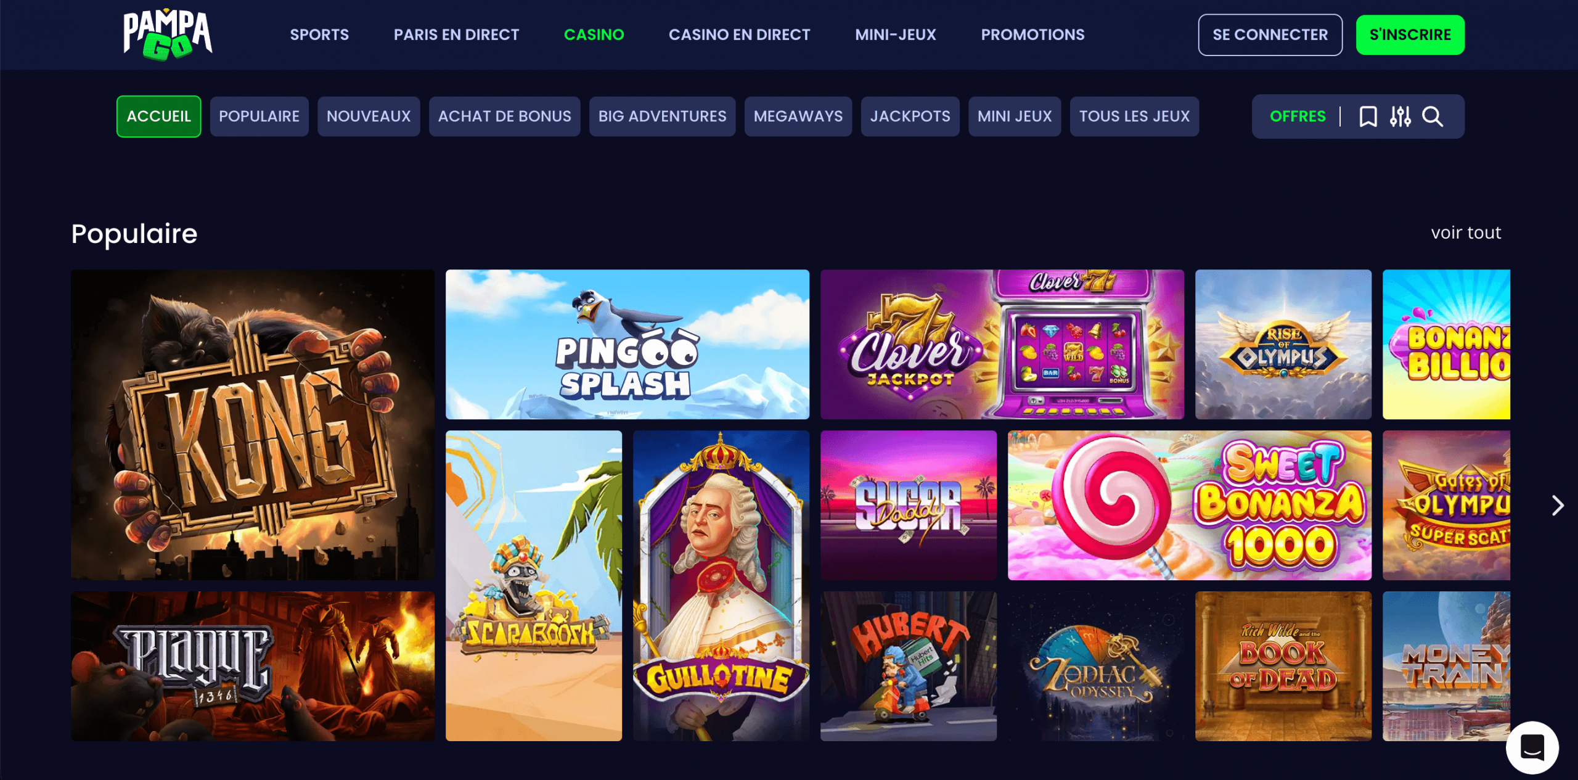Open the Offres link
Screen dimensions: 1578x780
coord(1298,117)
